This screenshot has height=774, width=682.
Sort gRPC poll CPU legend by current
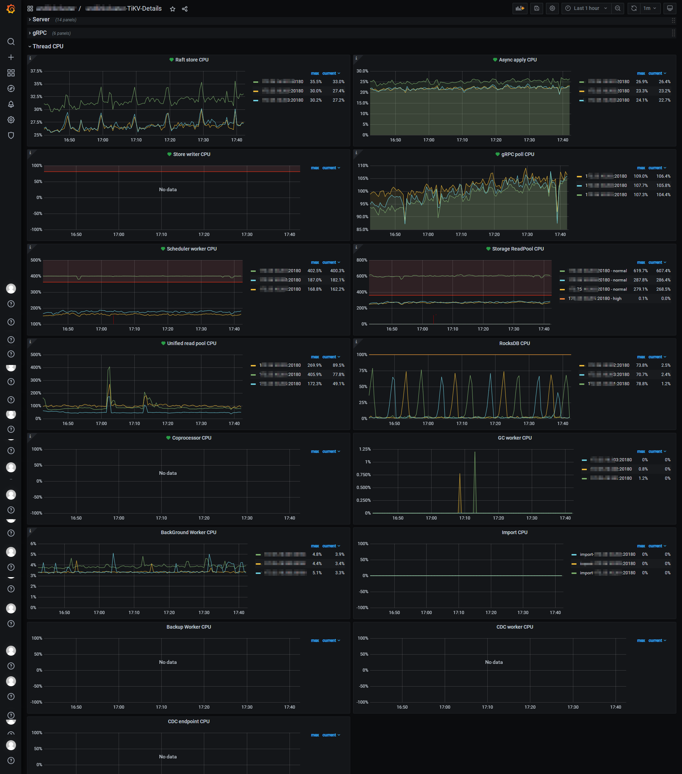pyautogui.click(x=655, y=168)
